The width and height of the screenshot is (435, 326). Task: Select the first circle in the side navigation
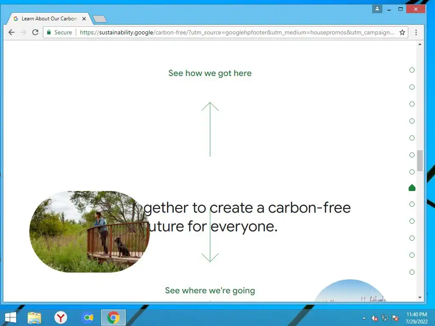(x=412, y=70)
